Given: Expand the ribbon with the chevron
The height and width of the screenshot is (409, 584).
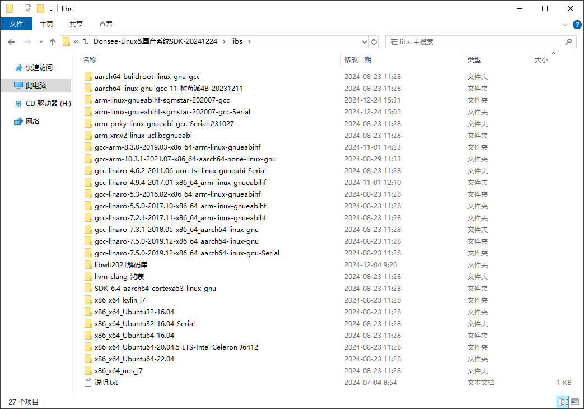Looking at the screenshot, I should pyautogui.click(x=564, y=25).
